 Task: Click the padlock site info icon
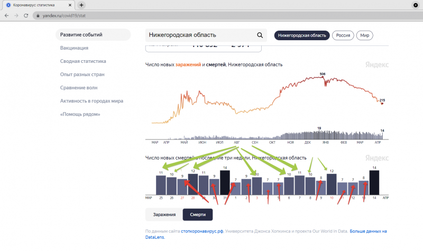coord(38,16)
